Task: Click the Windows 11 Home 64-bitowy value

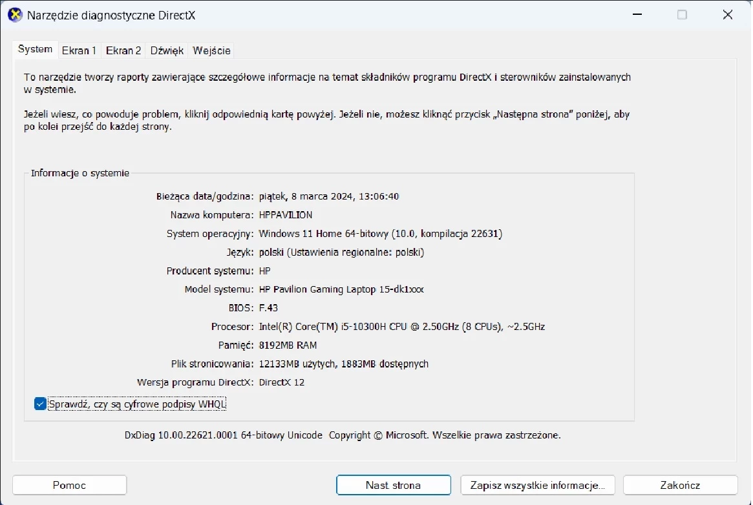Action: point(380,234)
